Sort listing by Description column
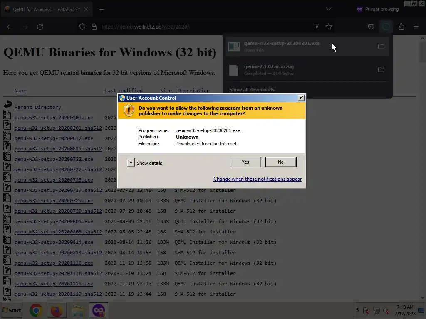426x319 pixels. tap(193, 91)
